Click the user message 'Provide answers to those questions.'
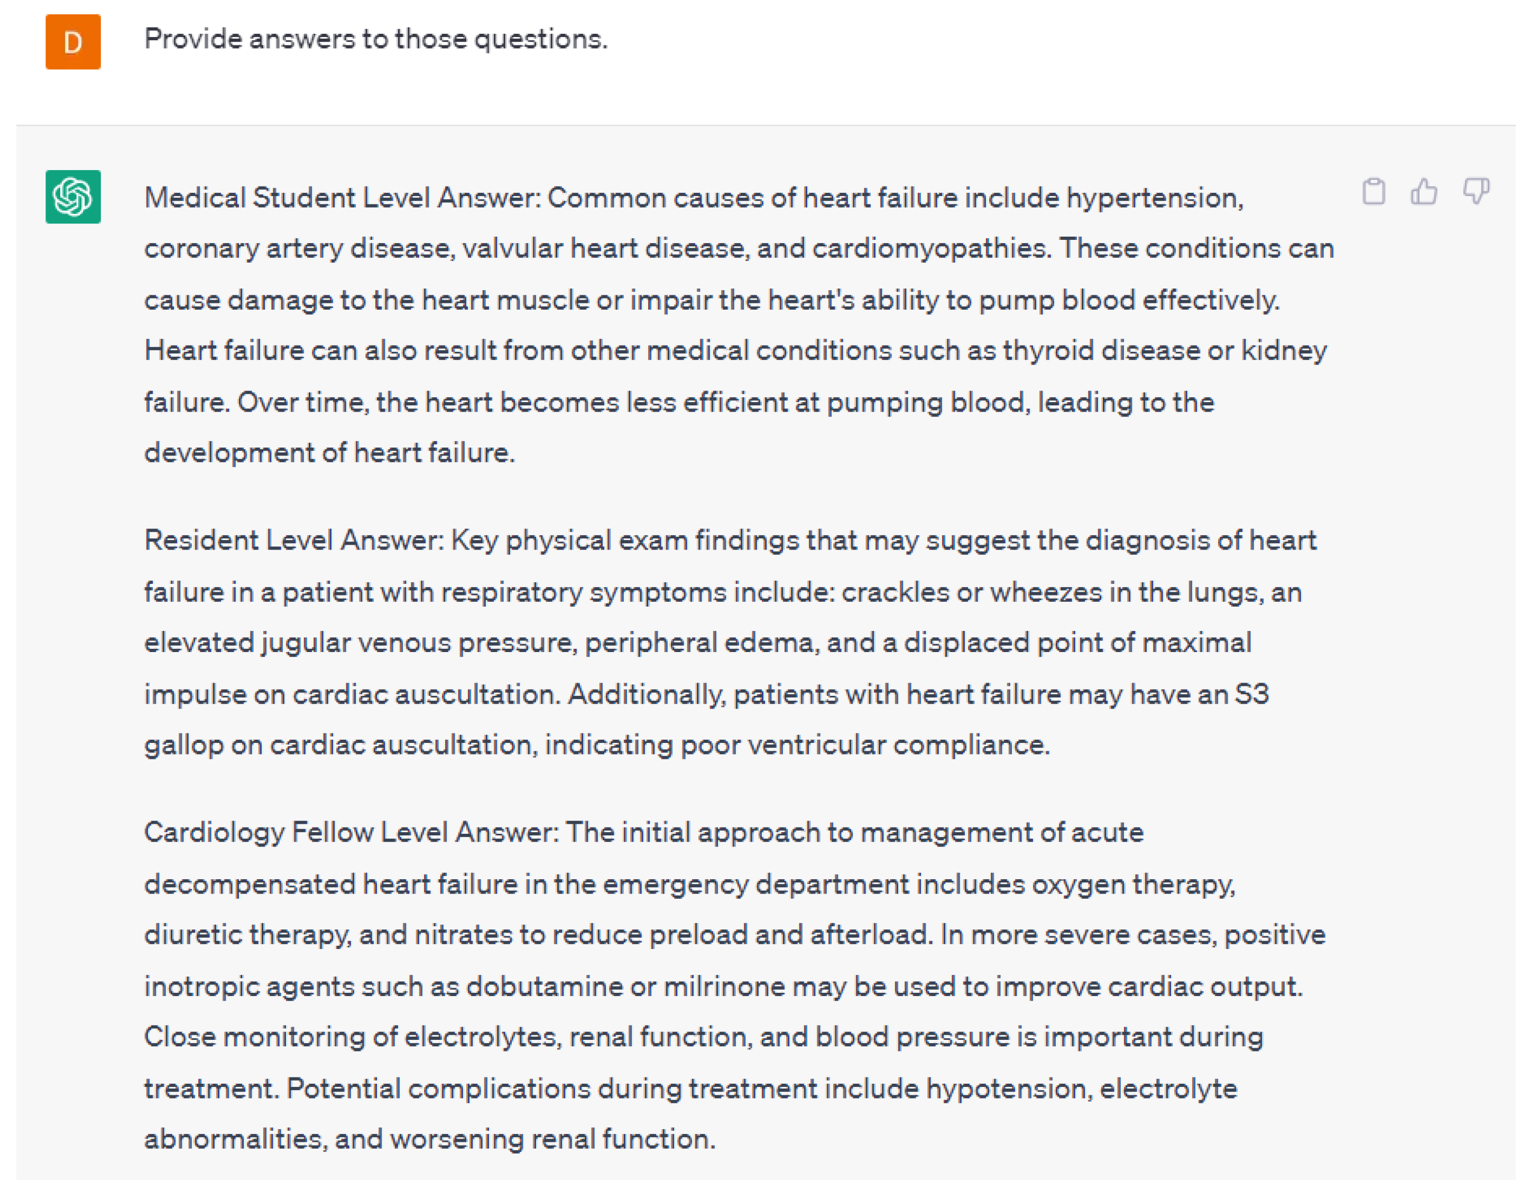This screenshot has height=1191, width=1530. (x=375, y=39)
